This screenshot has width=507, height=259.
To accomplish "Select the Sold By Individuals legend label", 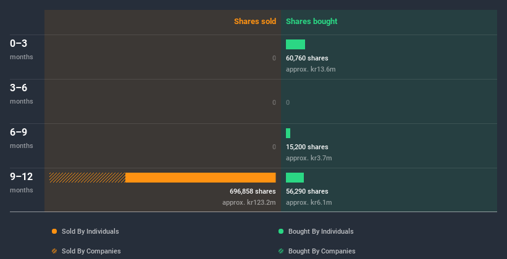I will click(90, 231).
